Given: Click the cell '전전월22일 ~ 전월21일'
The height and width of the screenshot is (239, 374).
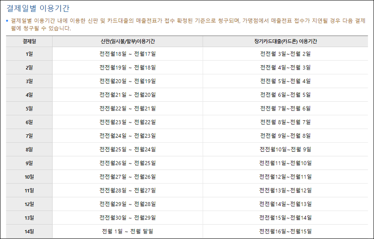Looking at the screenshot, I should pyautogui.click(x=127, y=108).
